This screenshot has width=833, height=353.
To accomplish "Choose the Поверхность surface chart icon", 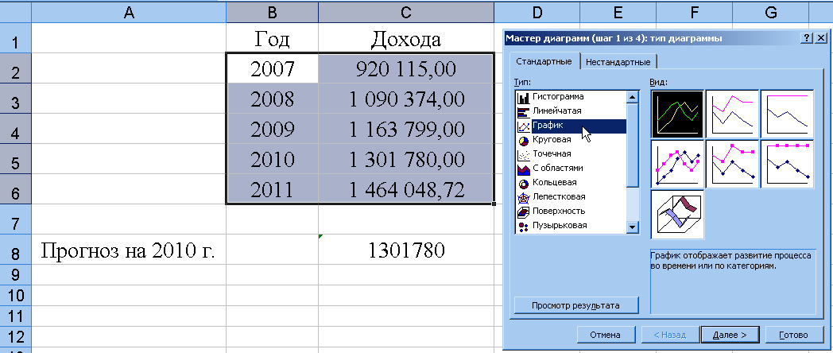I will (x=524, y=212).
